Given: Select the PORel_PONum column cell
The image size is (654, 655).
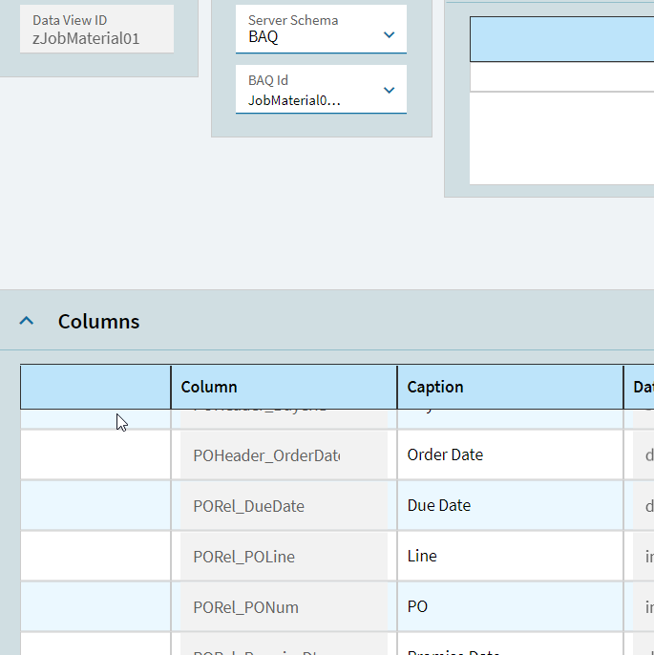Looking at the screenshot, I should tap(284, 607).
